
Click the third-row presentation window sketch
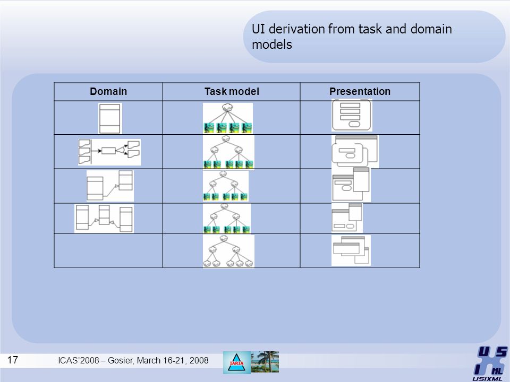[351, 185]
